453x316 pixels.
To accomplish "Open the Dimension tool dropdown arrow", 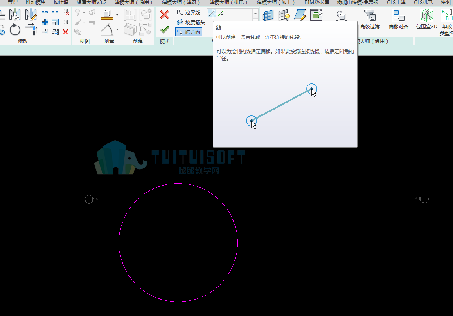I will pos(117,30).
